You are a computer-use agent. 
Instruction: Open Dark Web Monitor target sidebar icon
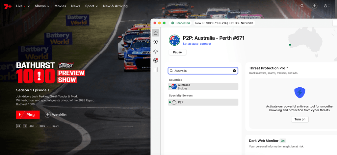pyautogui.click(x=156, y=60)
